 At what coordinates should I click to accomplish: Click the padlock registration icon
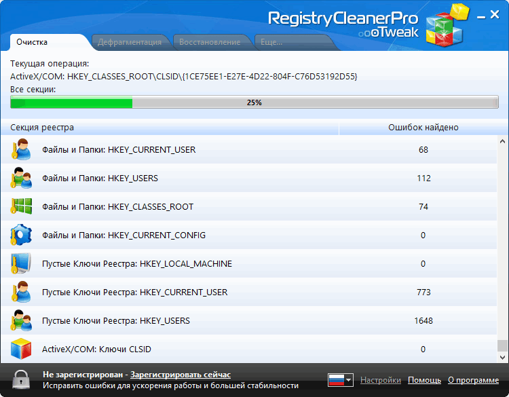pos(21,379)
